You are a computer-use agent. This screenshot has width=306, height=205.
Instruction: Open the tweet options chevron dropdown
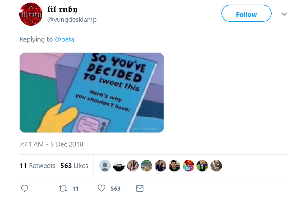coord(284,14)
